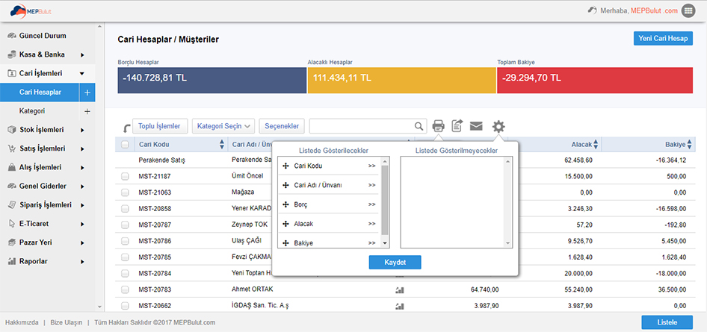Click the Bakiye column sort arrows
The image size is (707, 332).
click(689, 145)
